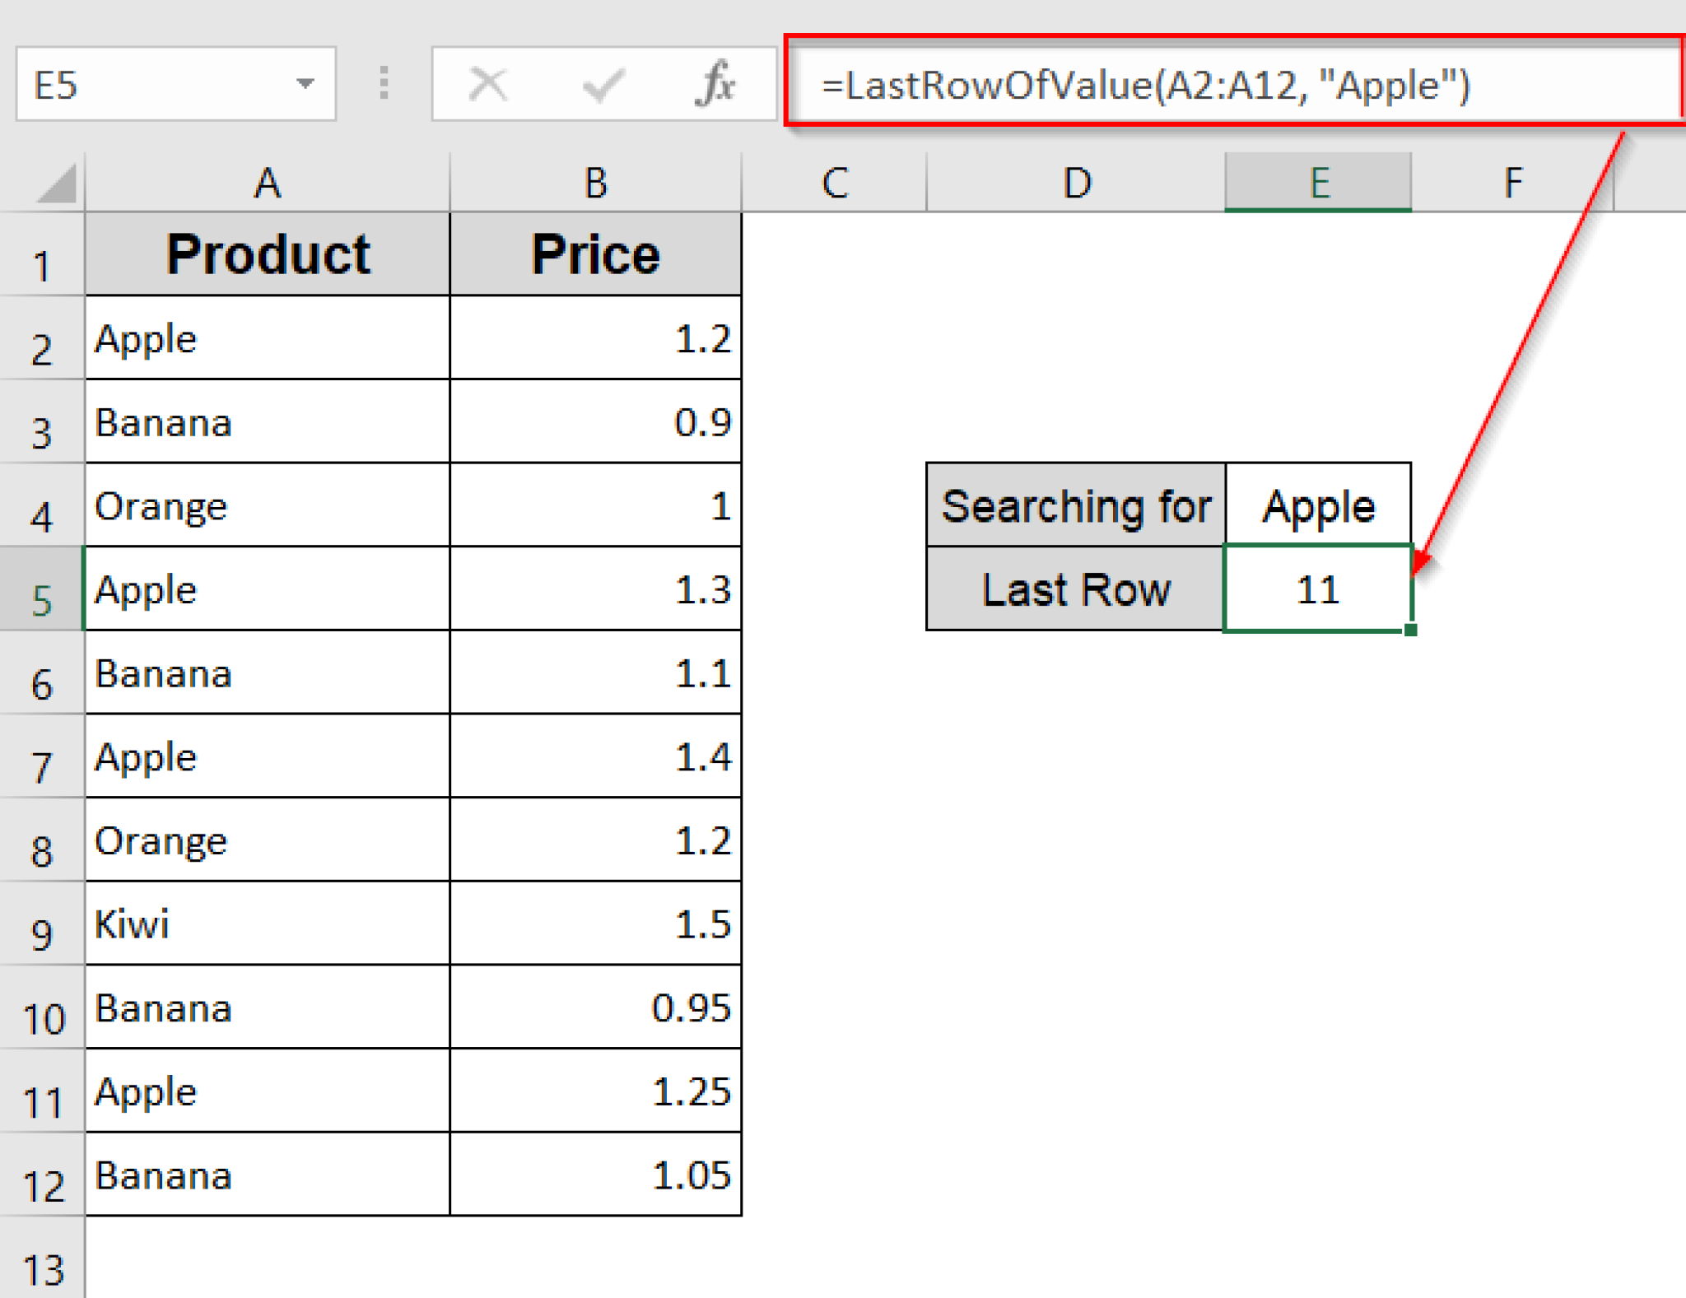Select row number 5 header
Viewport: 1686px width, 1298px height.
tap(43, 601)
